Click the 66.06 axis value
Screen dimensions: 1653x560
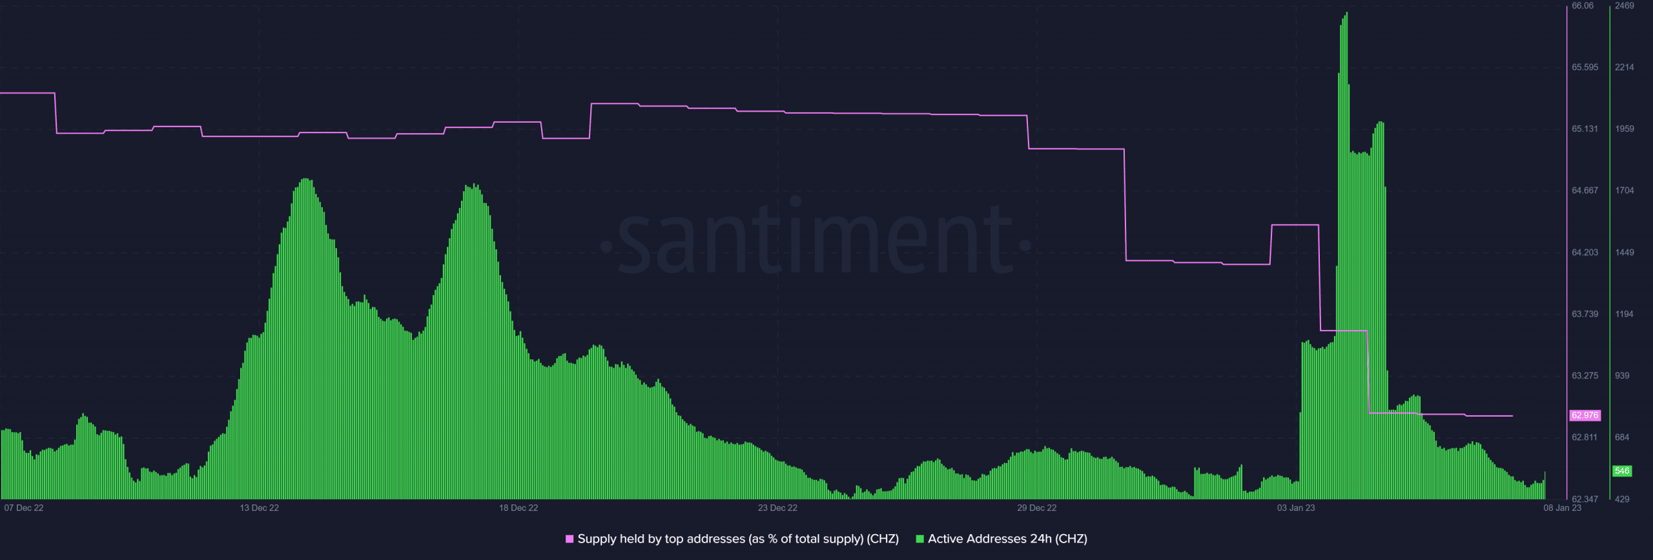pyautogui.click(x=1583, y=6)
